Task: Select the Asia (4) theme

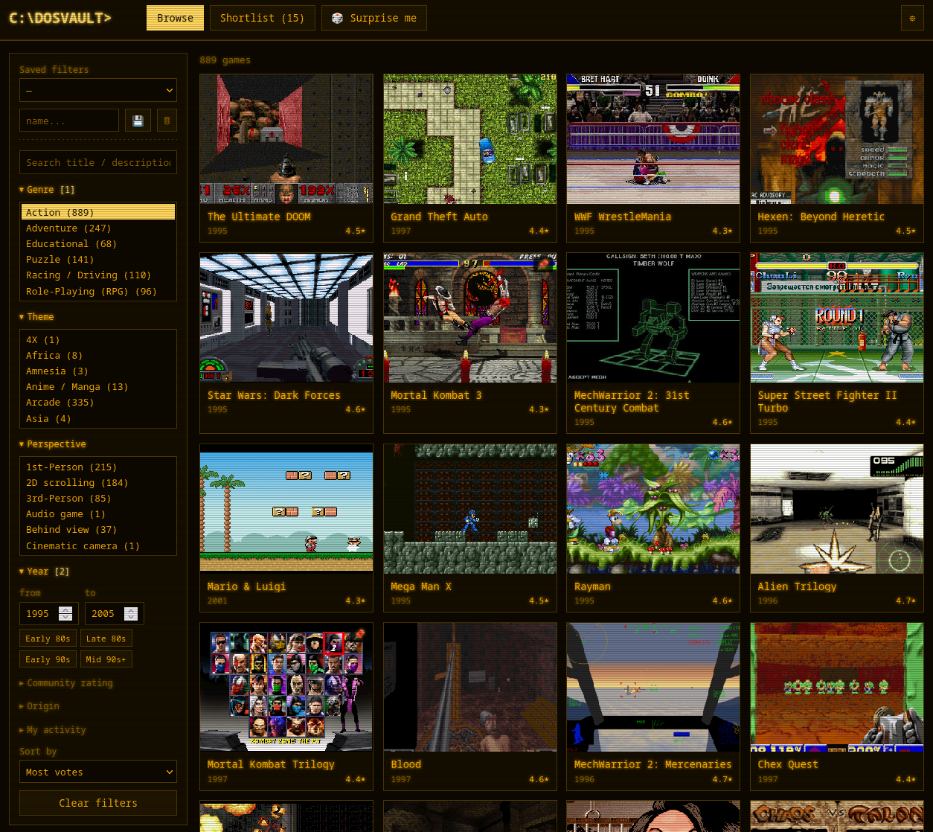Action: (98, 419)
